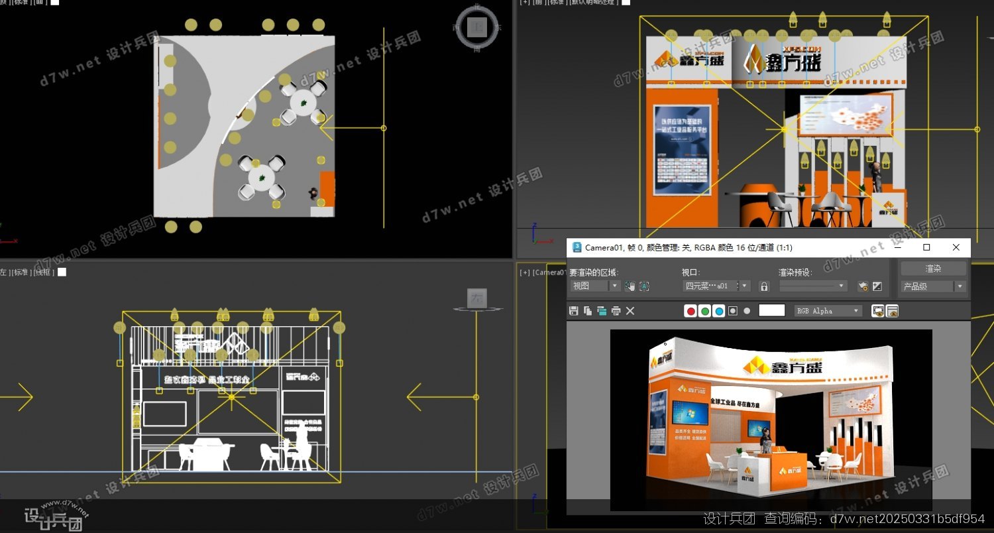Open the [线框] shading menu of the left viewport
The height and width of the screenshot is (533, 994).
click(x=44, y=272)
